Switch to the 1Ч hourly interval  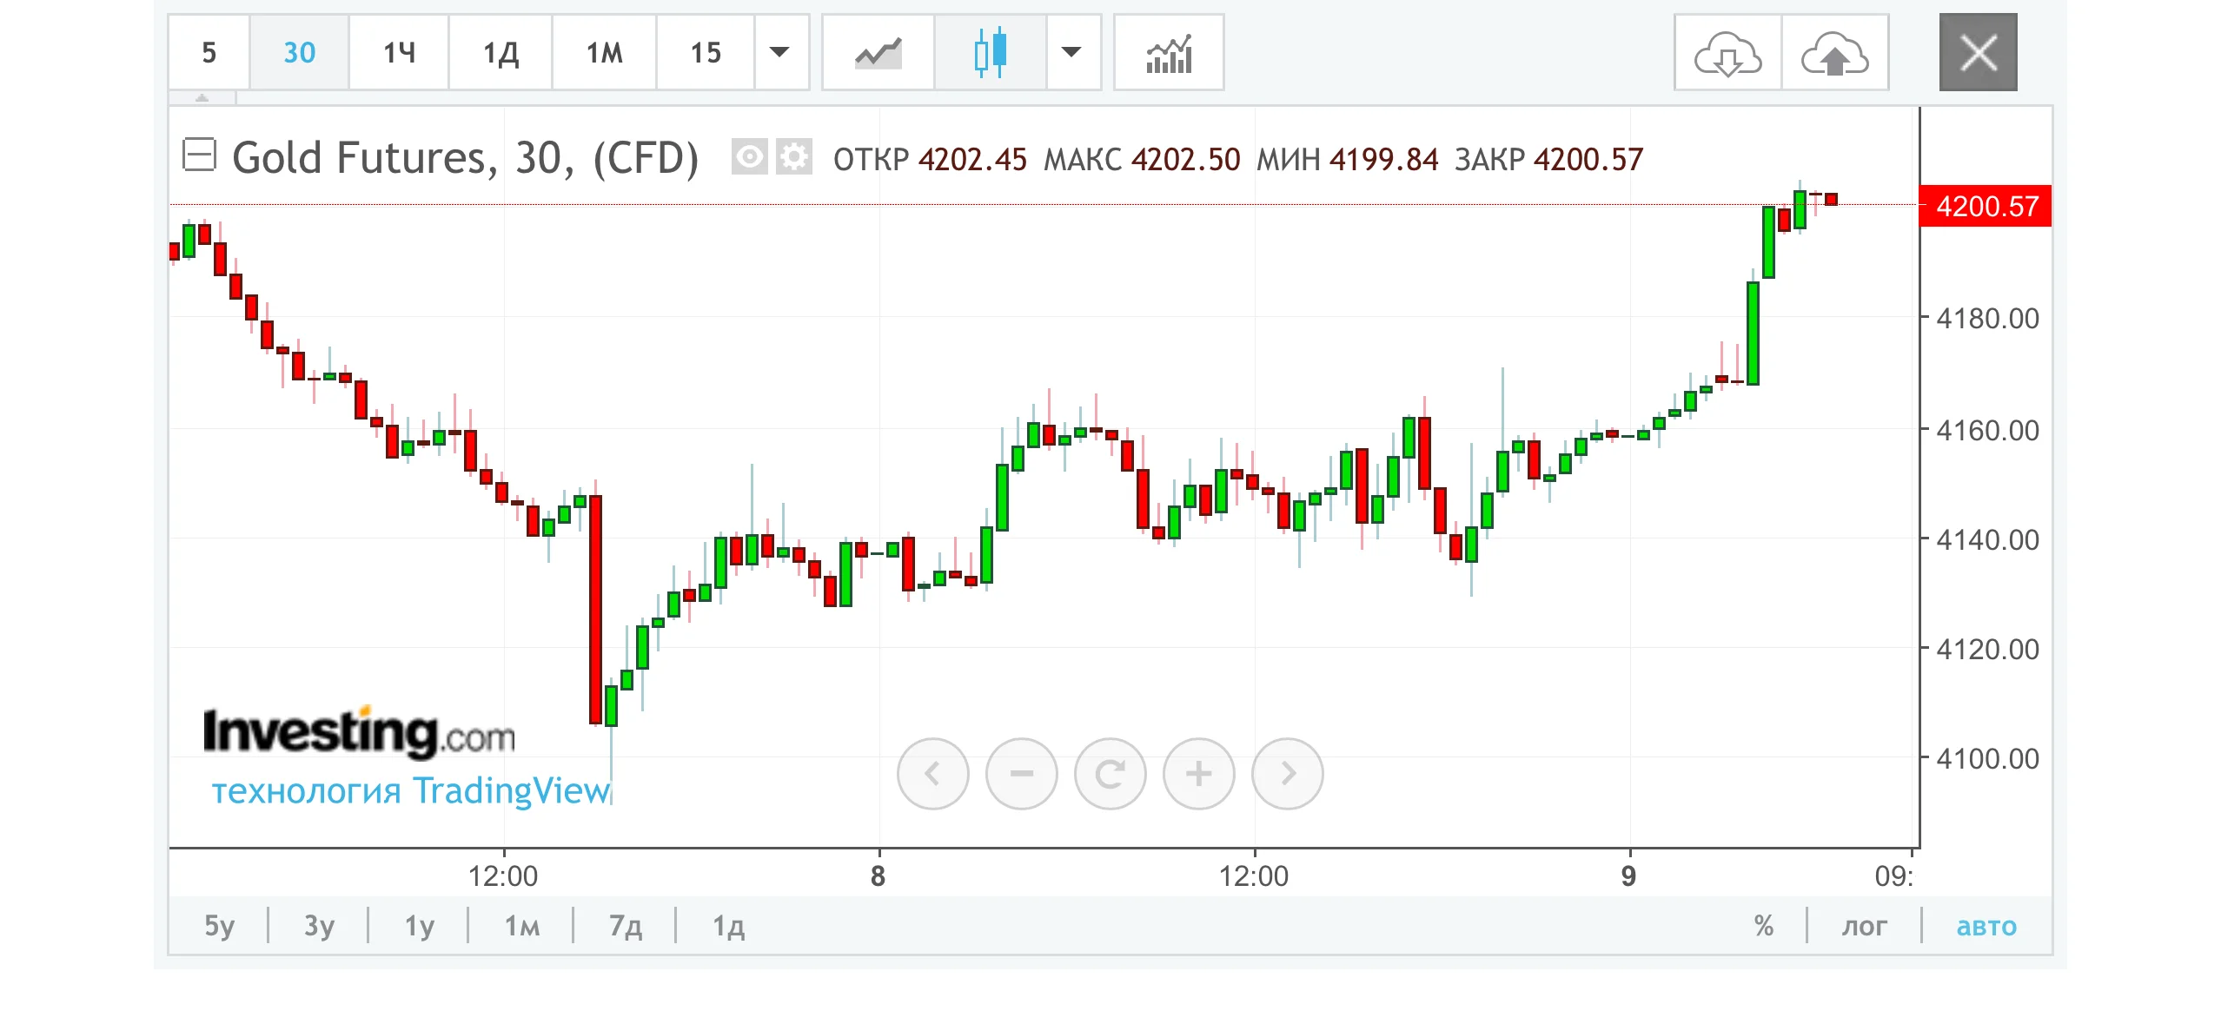point(399,53)
